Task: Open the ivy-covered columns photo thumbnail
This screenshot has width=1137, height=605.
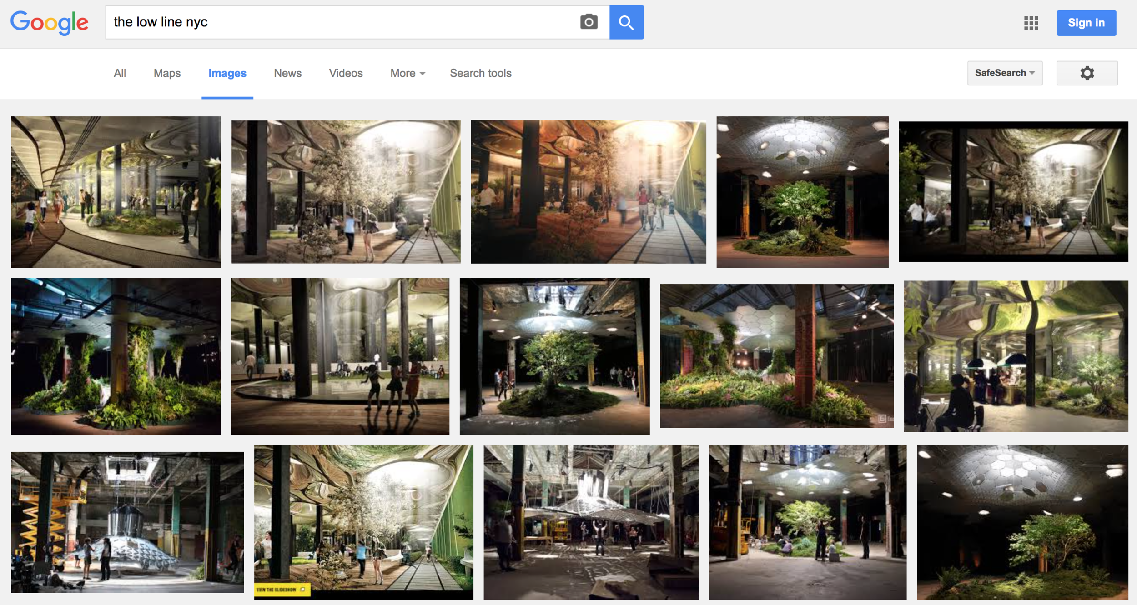Action: point(116,356)
